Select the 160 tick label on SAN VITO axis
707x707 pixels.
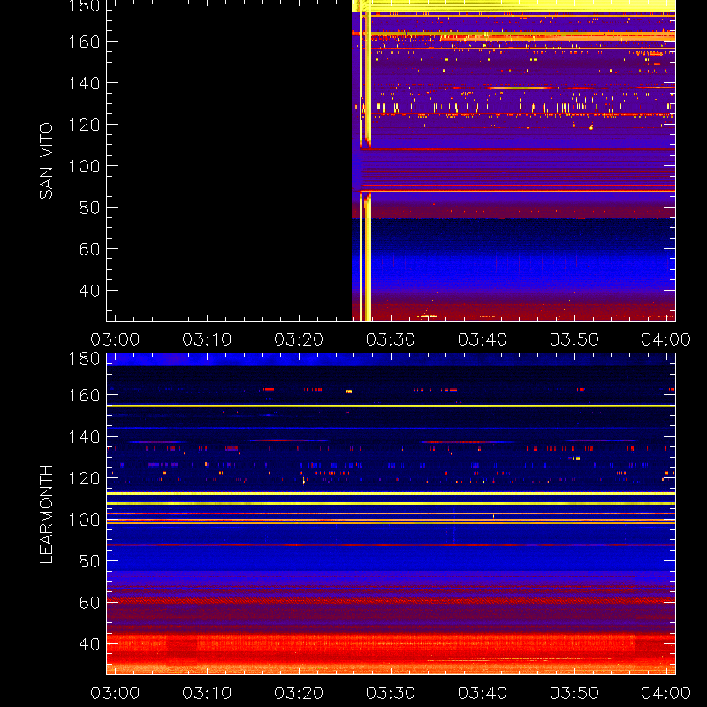click(x=84, y=42)
